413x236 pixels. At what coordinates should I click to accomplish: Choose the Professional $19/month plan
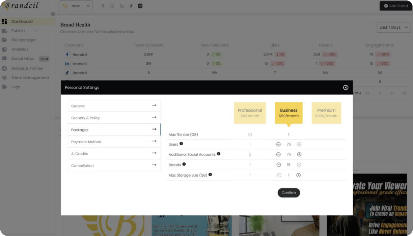point(250,113)
